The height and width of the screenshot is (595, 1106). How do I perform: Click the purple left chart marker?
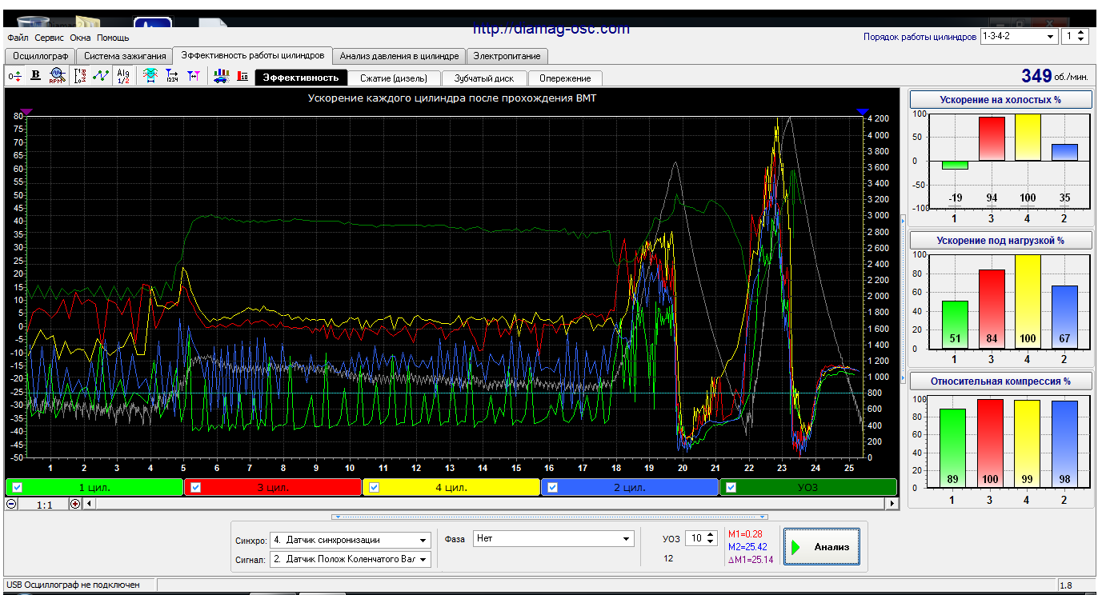coord(26,112)
